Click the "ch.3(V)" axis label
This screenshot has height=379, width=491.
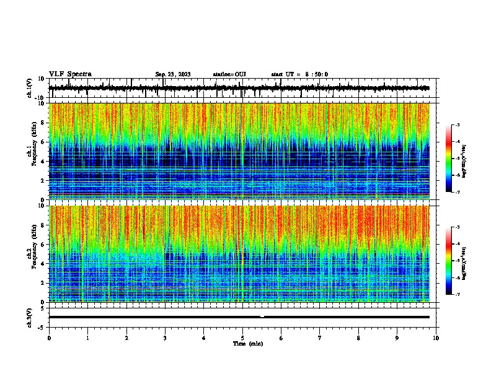click(30, 318)
